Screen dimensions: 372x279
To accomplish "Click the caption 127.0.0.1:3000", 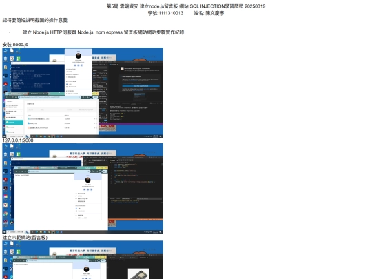I will click(18, 141).
